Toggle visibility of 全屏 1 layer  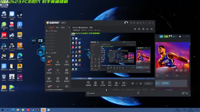tap(47, 53)
